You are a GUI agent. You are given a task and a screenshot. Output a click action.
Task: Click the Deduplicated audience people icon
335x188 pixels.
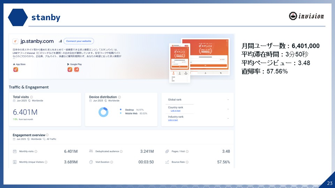coord(91,151)
